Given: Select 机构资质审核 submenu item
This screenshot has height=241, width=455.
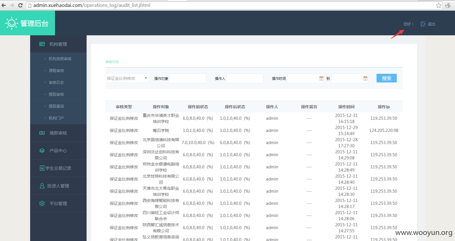Looking at the screenshot, I should click(x=60, y=59).
